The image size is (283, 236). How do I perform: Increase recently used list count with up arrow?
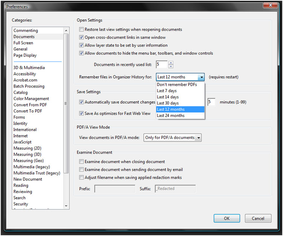pos(171,63)
